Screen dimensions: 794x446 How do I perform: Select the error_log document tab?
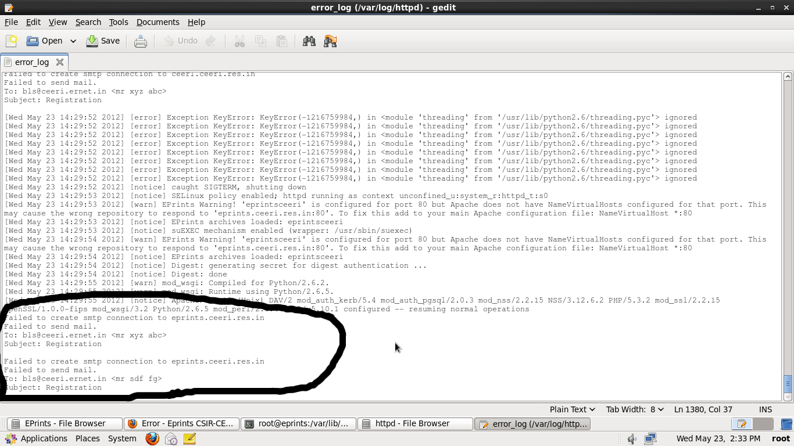point(31,62)
